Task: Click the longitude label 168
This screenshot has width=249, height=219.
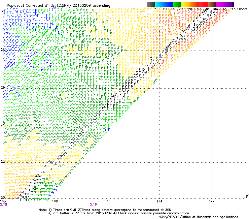Action: pos(55,201)
